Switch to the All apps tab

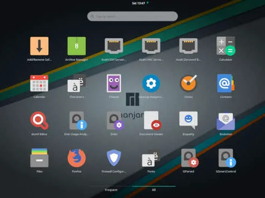[154, 190]
